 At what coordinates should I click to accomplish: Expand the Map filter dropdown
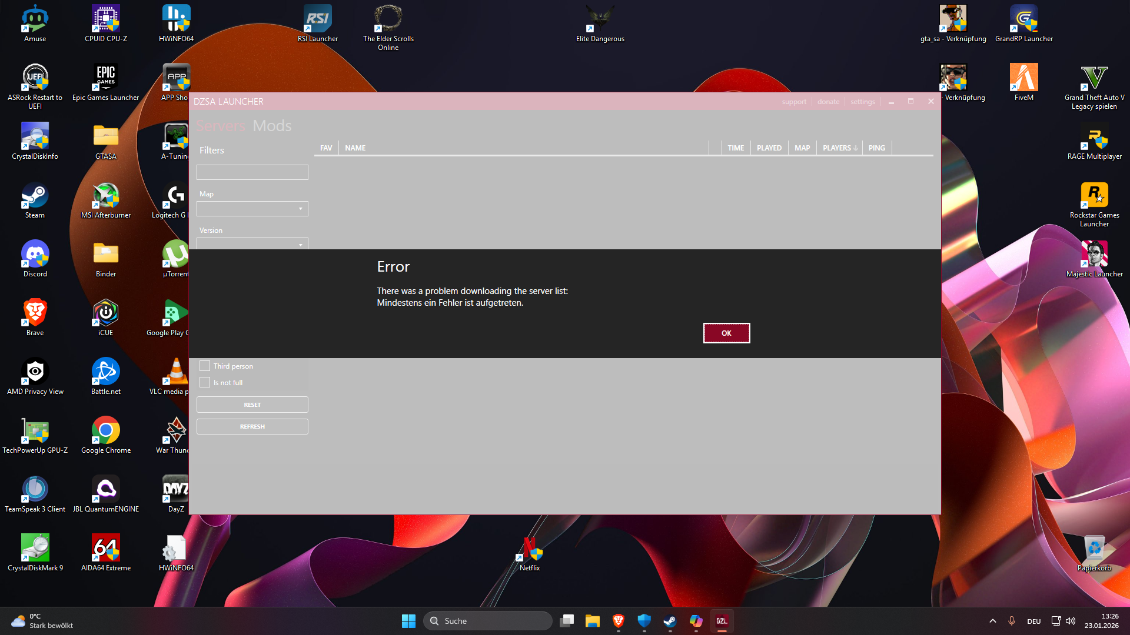pyautogui.click(x=252, y=209)
